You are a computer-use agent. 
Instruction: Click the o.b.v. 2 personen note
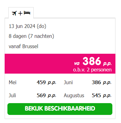92,70
